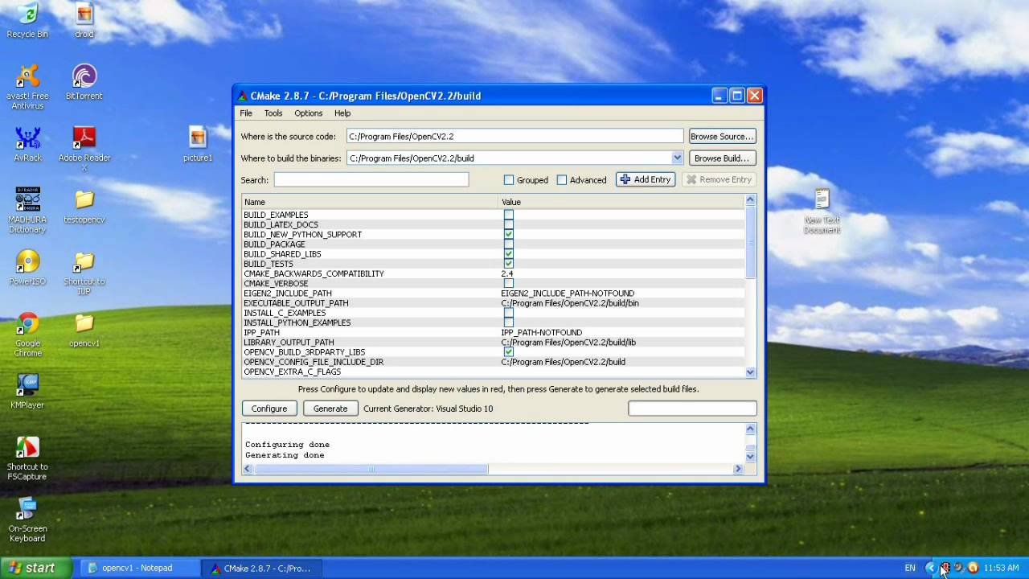Open the Tools menu

(x=273, y=113)
